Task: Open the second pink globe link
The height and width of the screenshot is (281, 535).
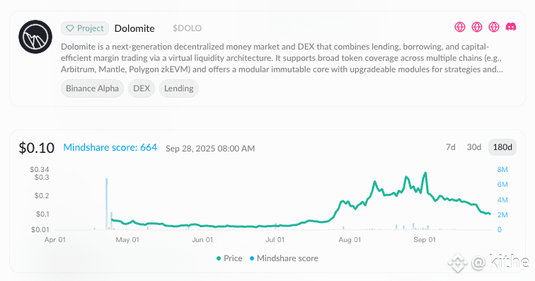Action: tap(477, 27)
